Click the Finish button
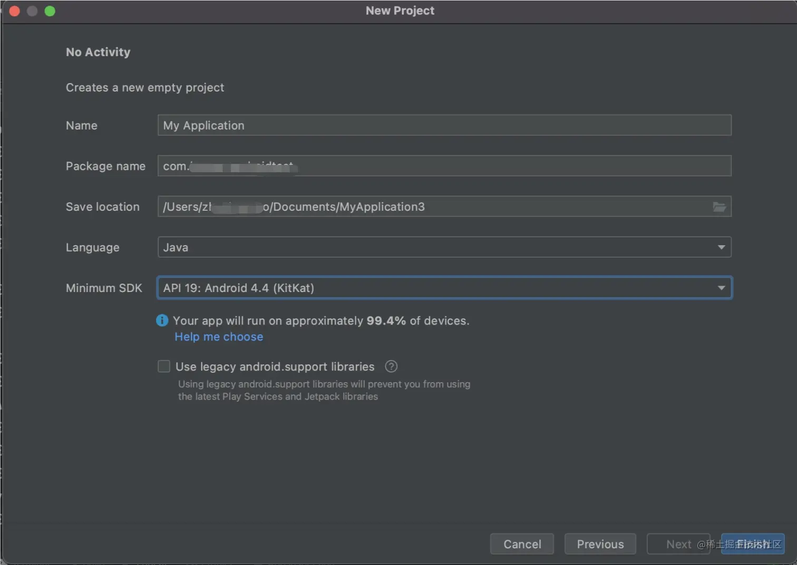Image resolution: width=797 pixels, height=565 pixels. point(753,544)
